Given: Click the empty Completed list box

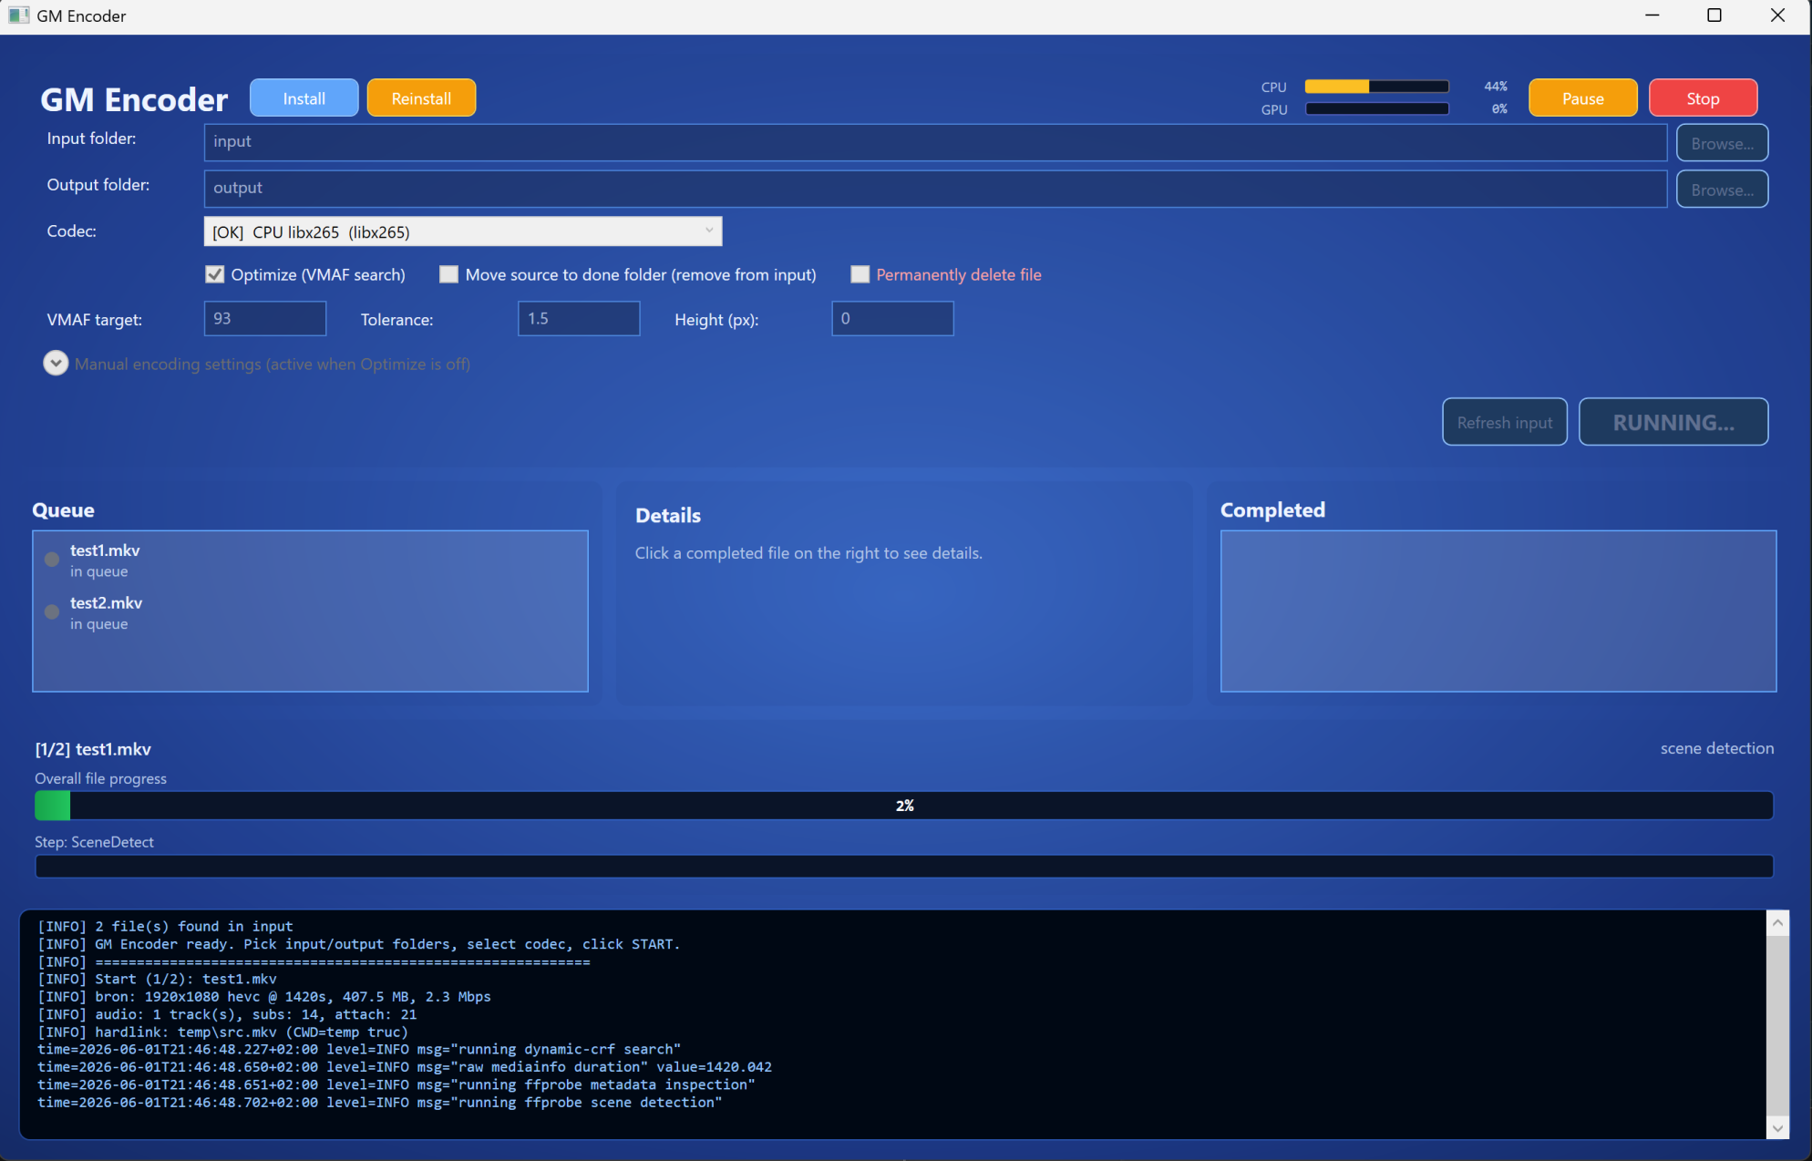Looking at the screenshot, I should tap(1498, 611).
